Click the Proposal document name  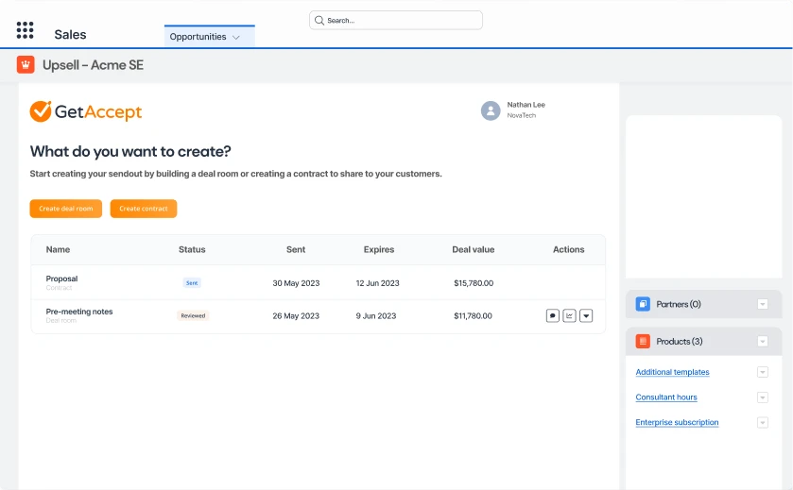[x=61, y=279]
